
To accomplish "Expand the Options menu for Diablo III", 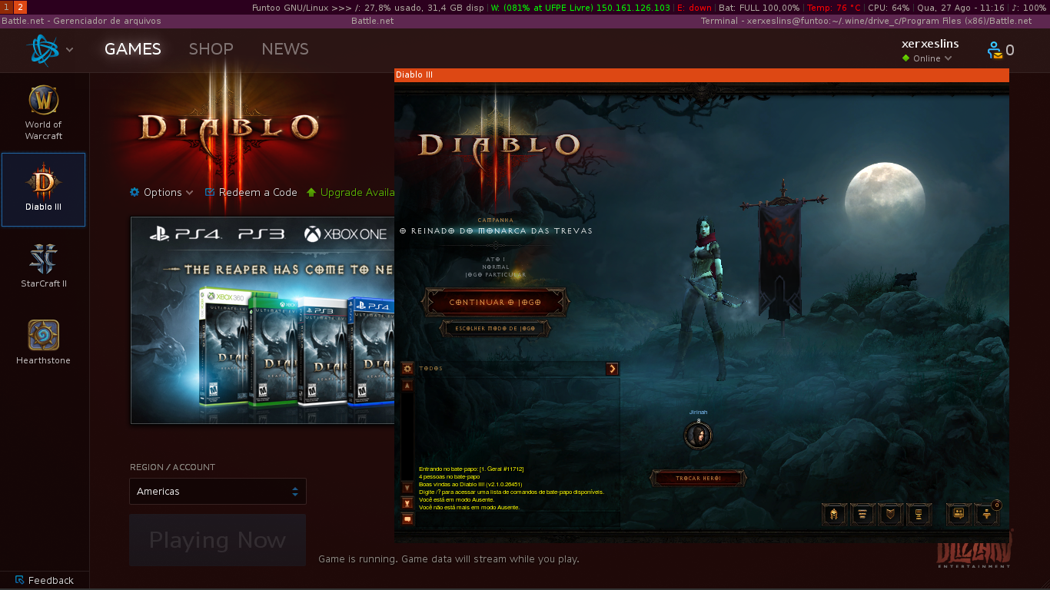I will 161,192.
